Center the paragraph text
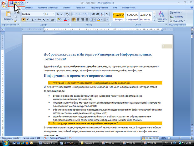Image resolution: width=194 pixels, height=146 pixels. 78,19
